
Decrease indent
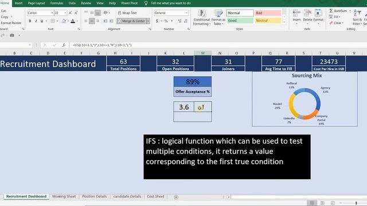point(105,21)
